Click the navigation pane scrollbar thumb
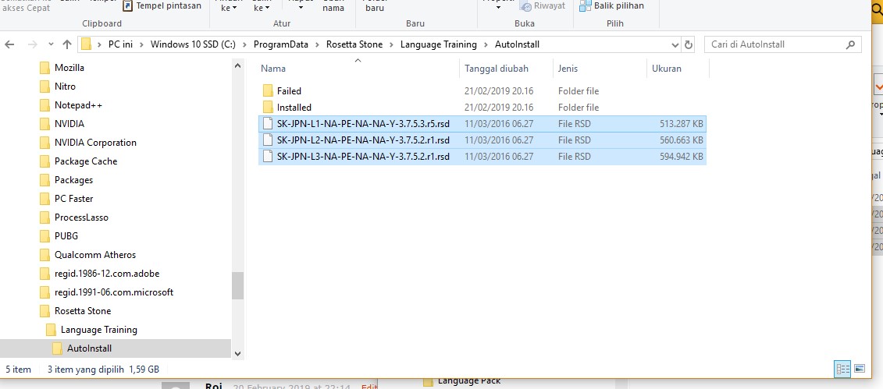The width and height of the screenshot is (883, 389). 237,285
